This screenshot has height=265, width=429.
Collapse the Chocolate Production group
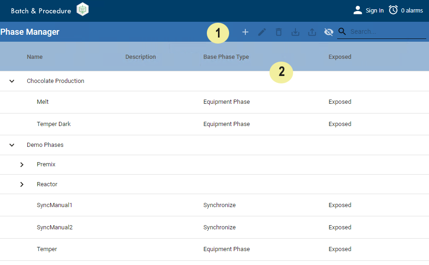click(x=12, y=81)
